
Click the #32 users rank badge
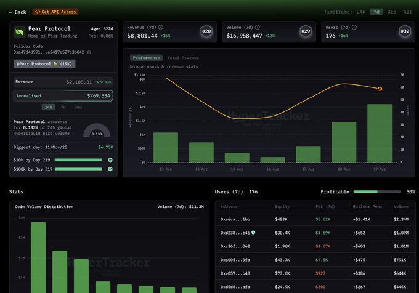pos(405,31)
